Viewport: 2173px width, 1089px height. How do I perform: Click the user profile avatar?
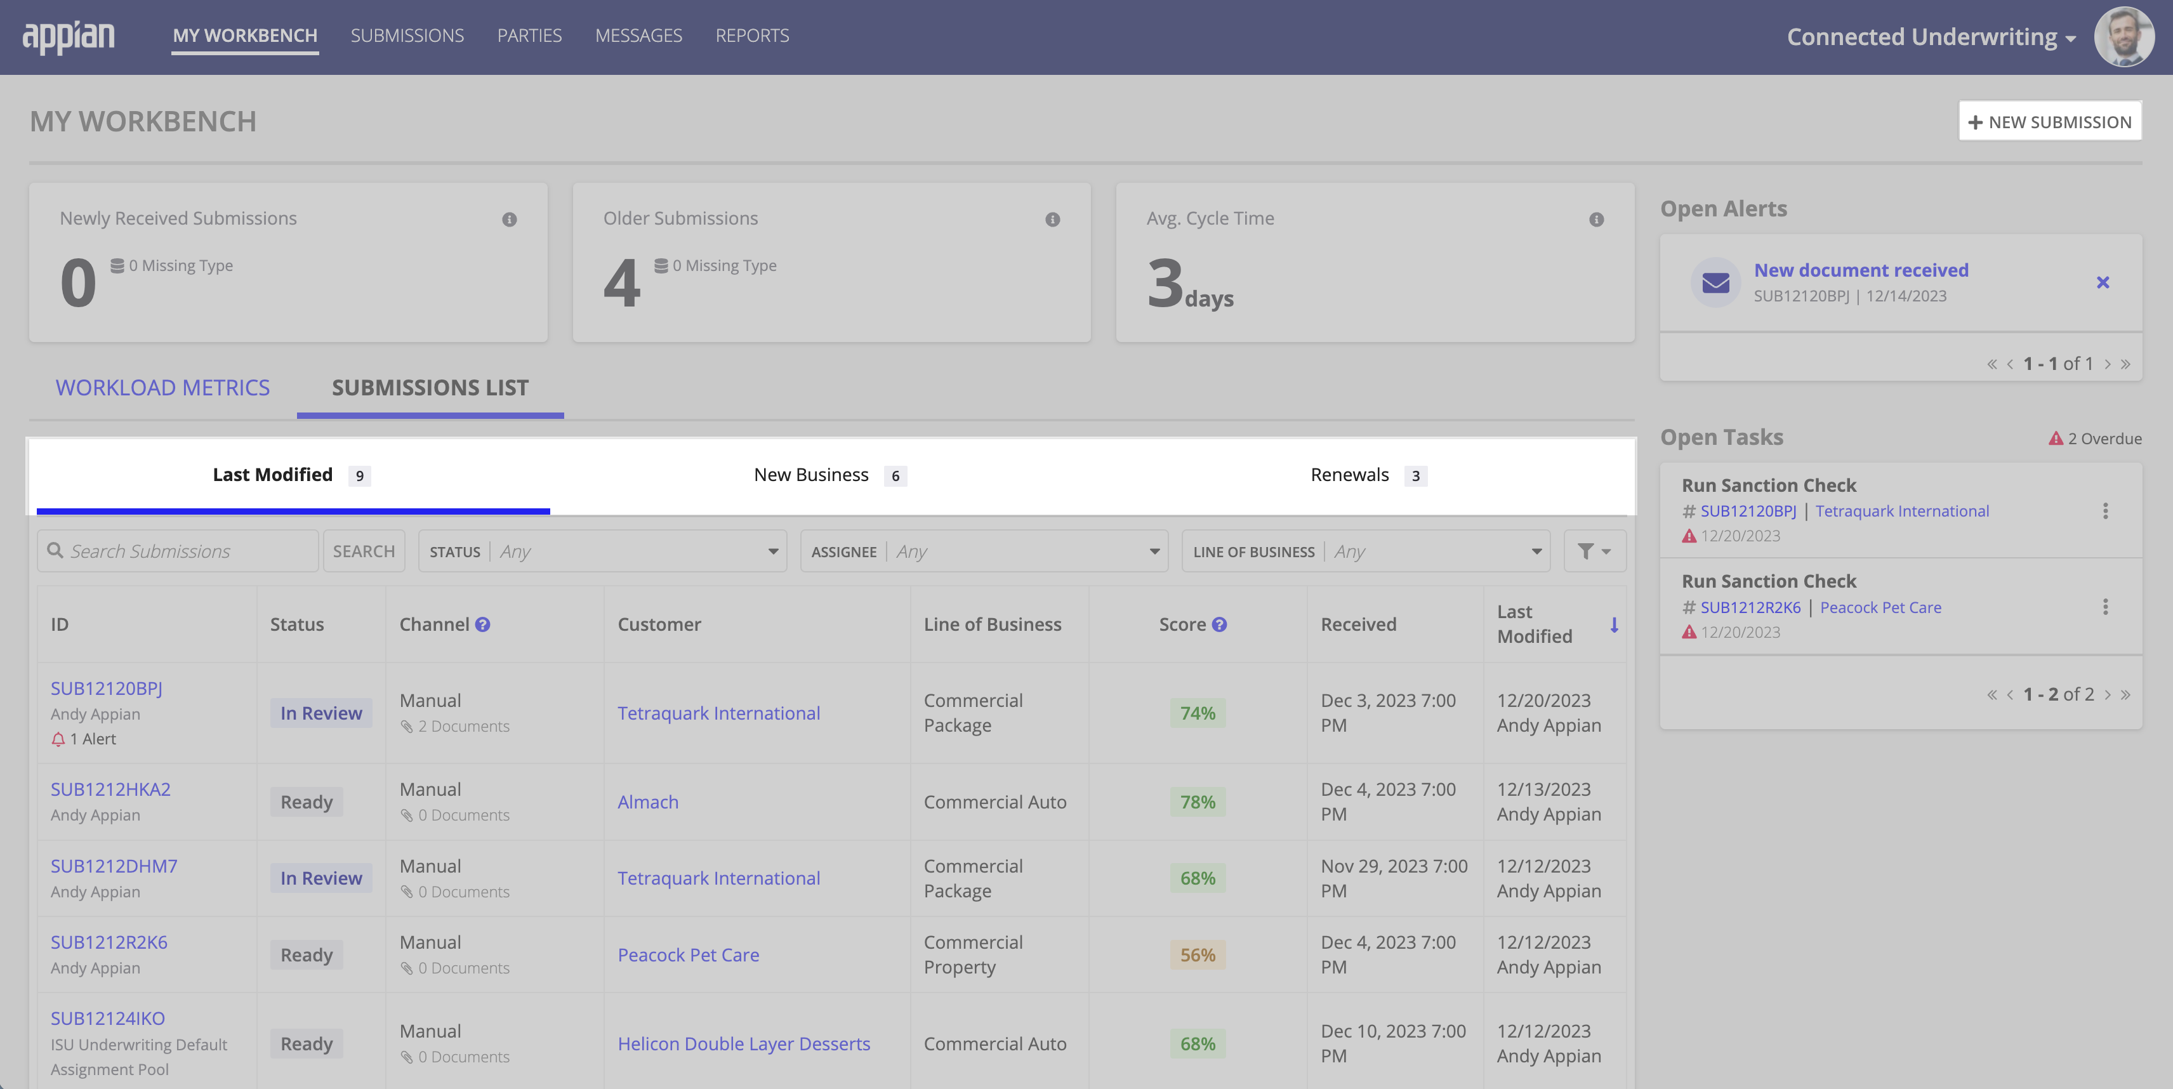[2124, 37]
